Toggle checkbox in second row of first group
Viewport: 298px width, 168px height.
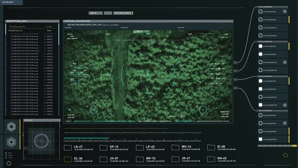pyautogui.click(x=261, y=20)
